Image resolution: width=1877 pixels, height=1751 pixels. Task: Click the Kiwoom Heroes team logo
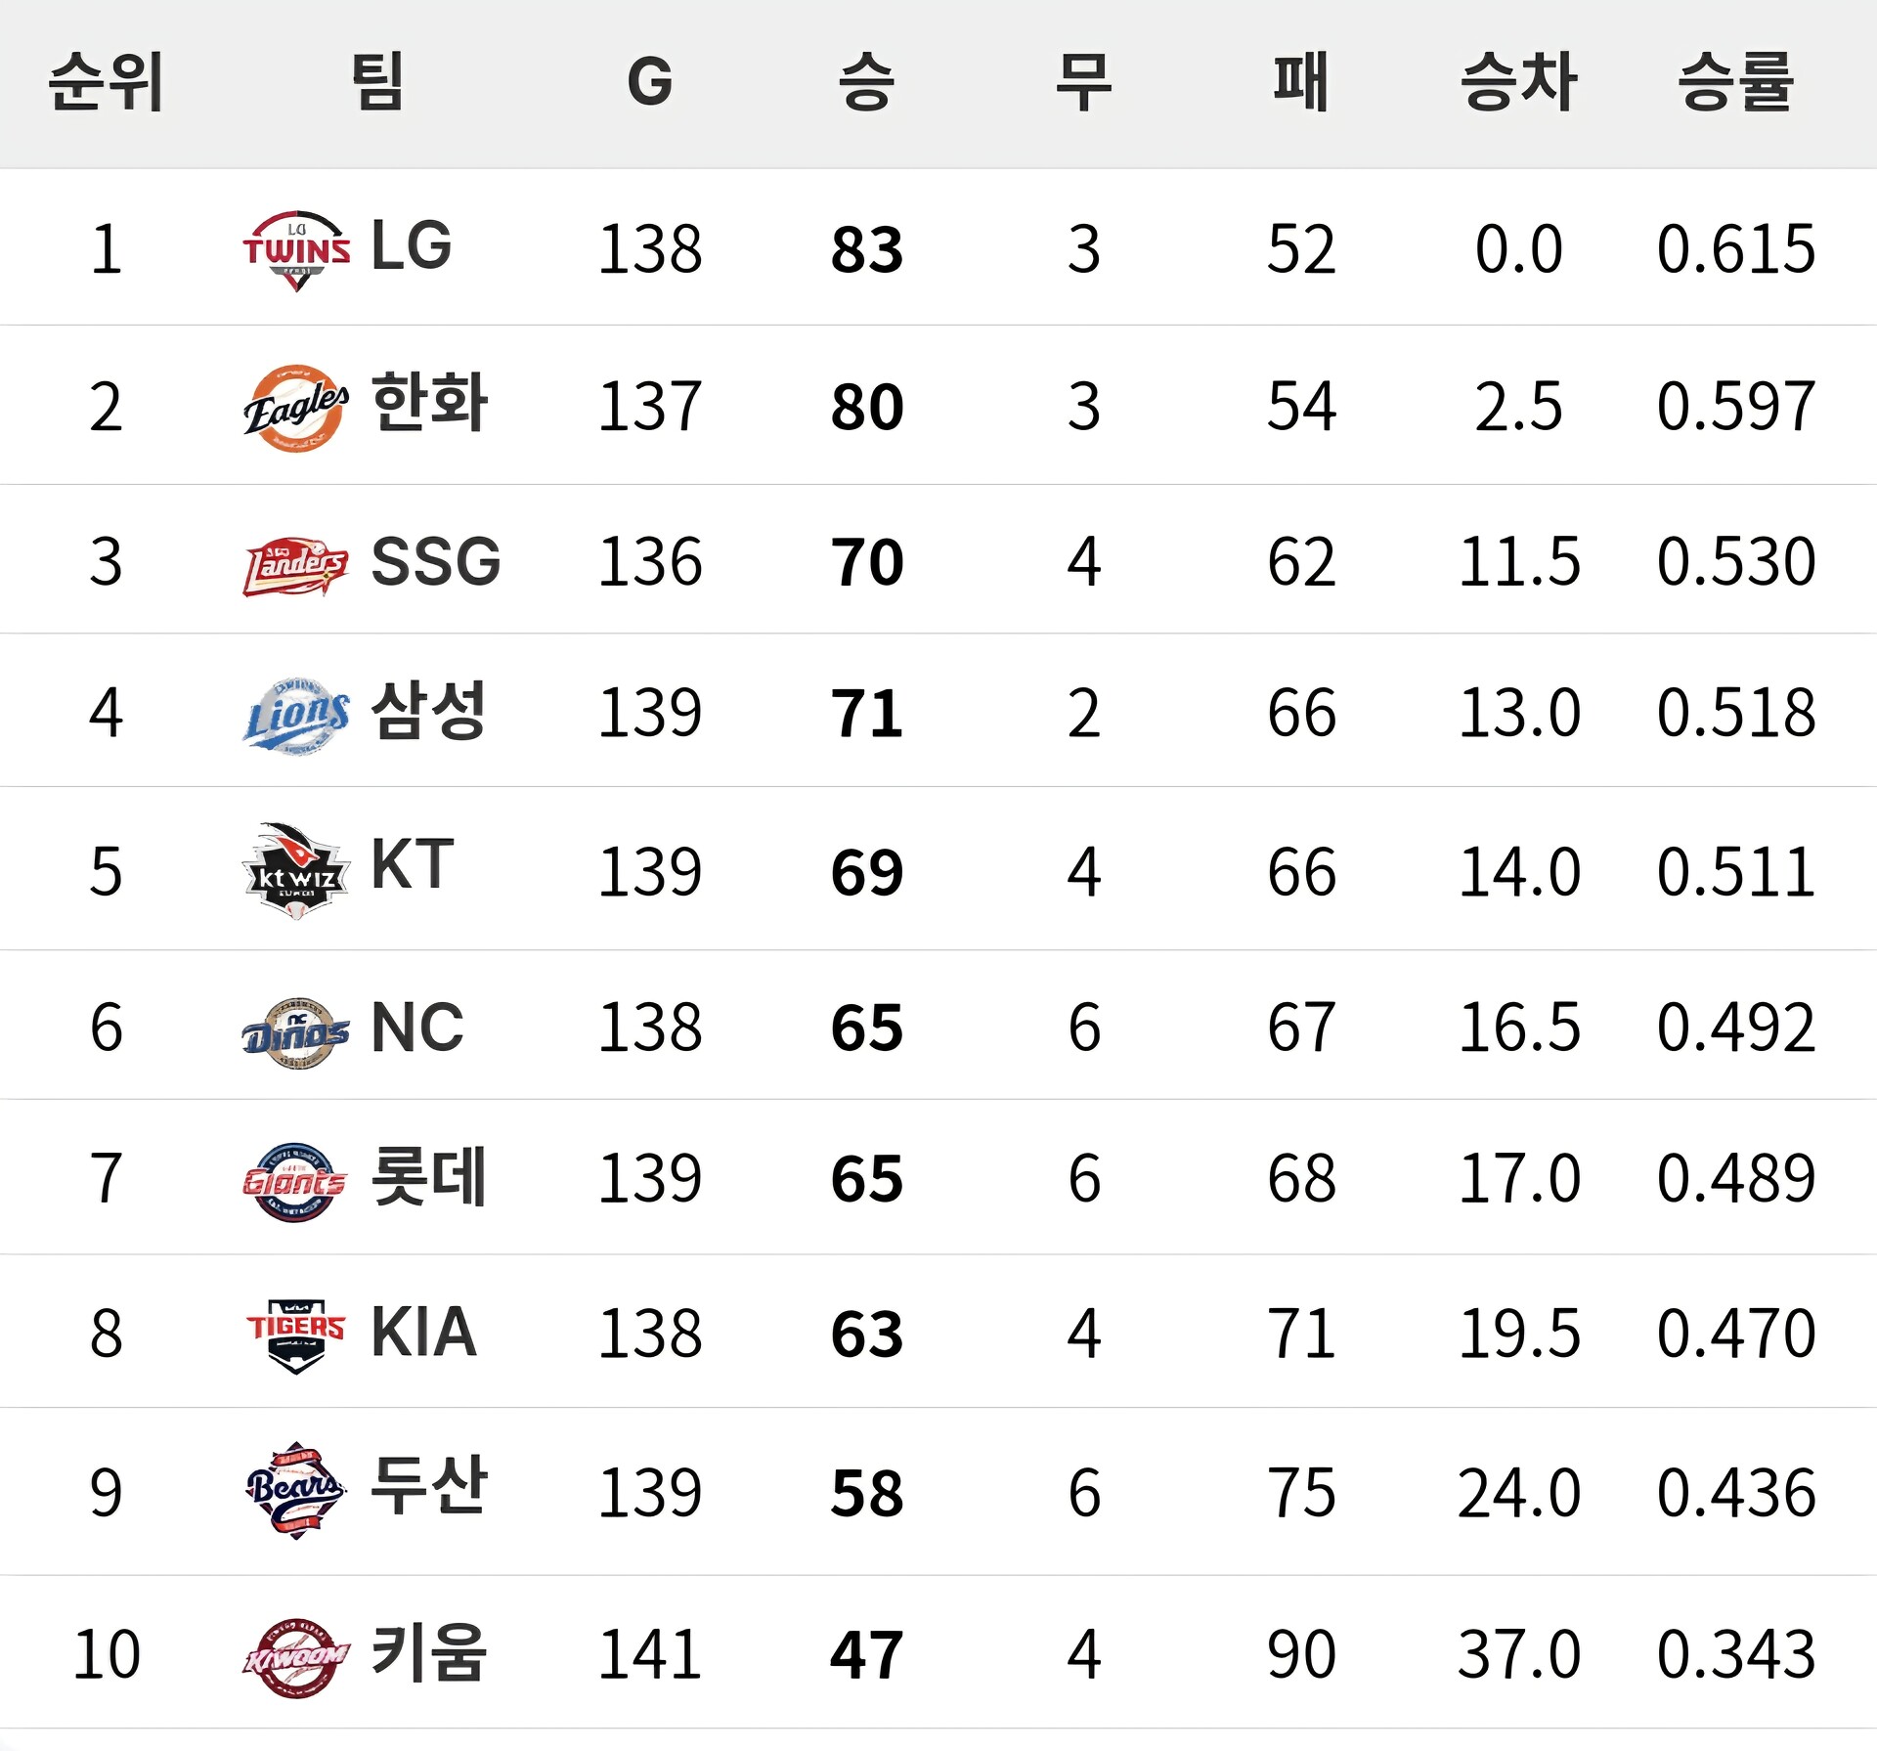[x=296, y=1656]
